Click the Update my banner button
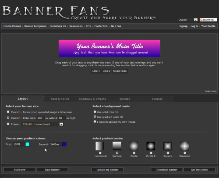 point(107,170)
